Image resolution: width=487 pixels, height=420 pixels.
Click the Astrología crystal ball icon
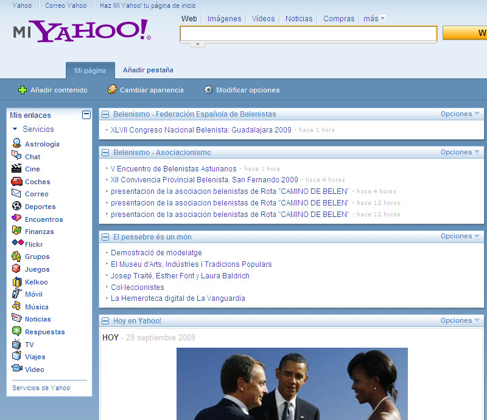pyautogui.click(x=16, y=143)
